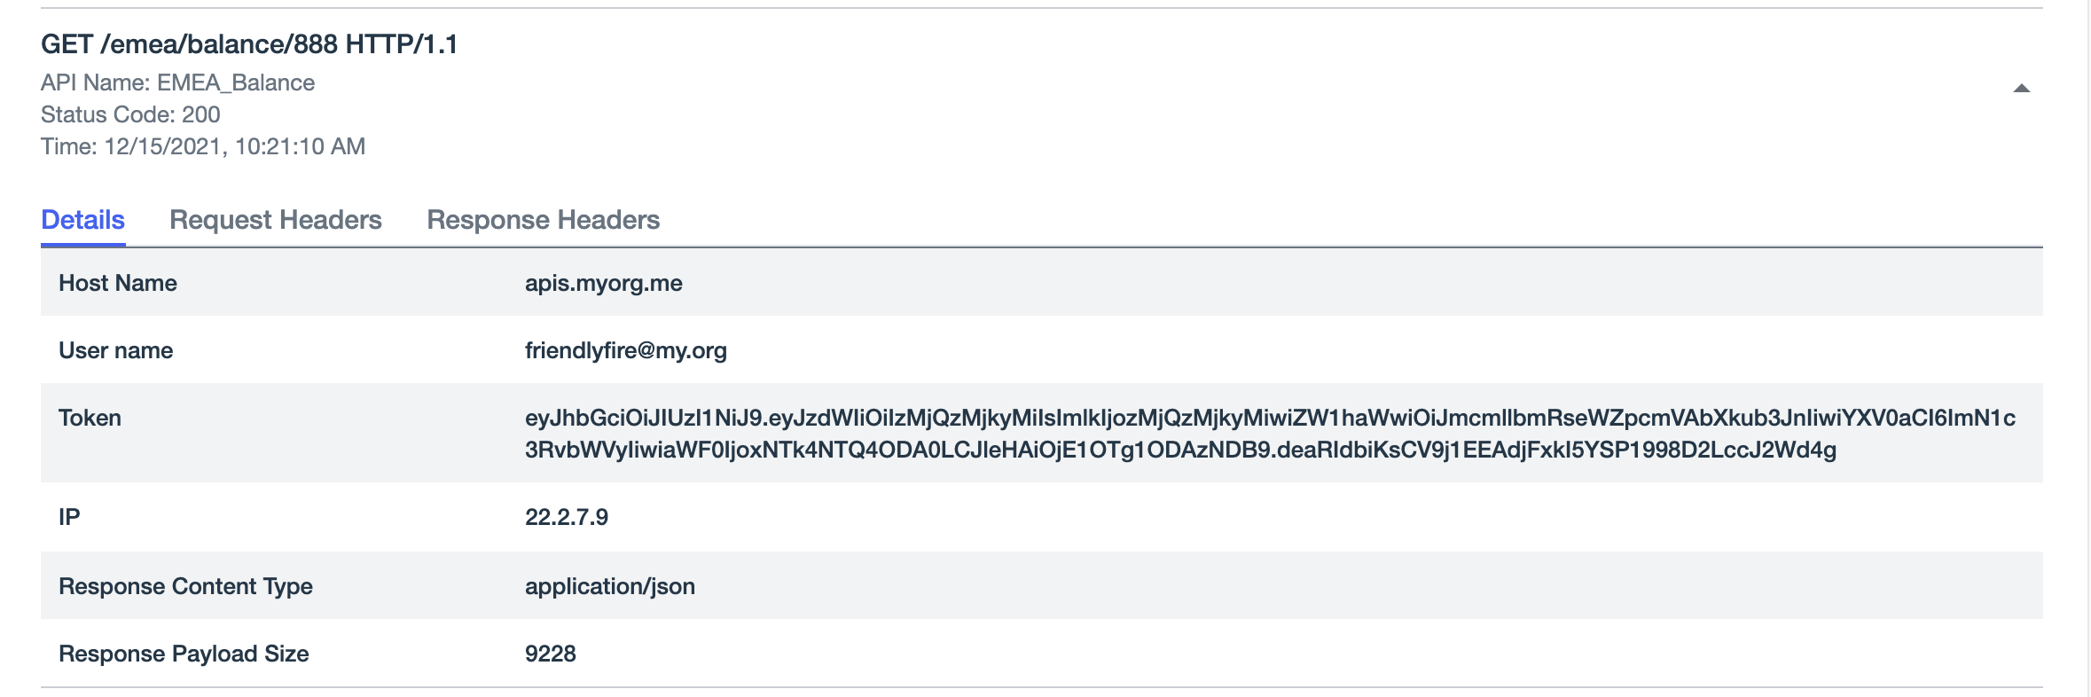Click the IP row label
2091x697 pixels.
click(69, 517)
